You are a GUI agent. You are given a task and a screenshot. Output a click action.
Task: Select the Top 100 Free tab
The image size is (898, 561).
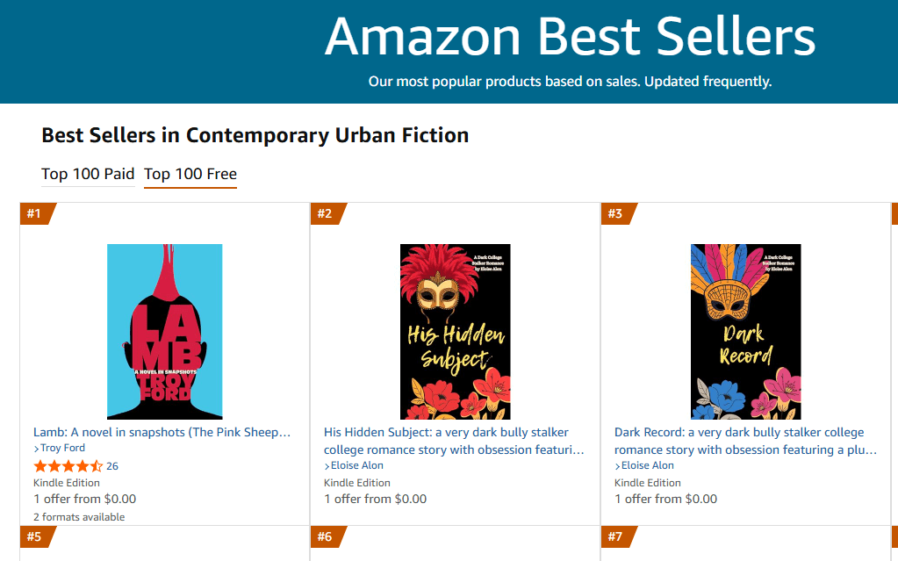[190, 174]
